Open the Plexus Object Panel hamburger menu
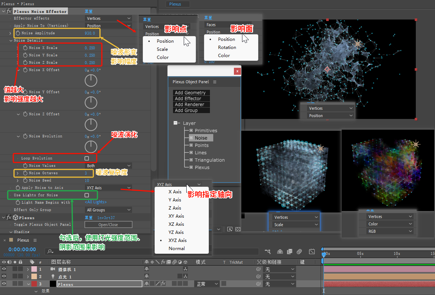Viewport: 435px width, 295px height. click(215, 82)
